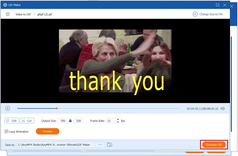The height and width of the screenshot is (156, 238).
Task: Browse save path with three-dots button
Action: coord(100,145)
